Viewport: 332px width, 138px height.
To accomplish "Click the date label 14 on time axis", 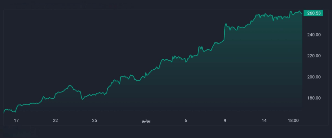I will pos(264,121).
